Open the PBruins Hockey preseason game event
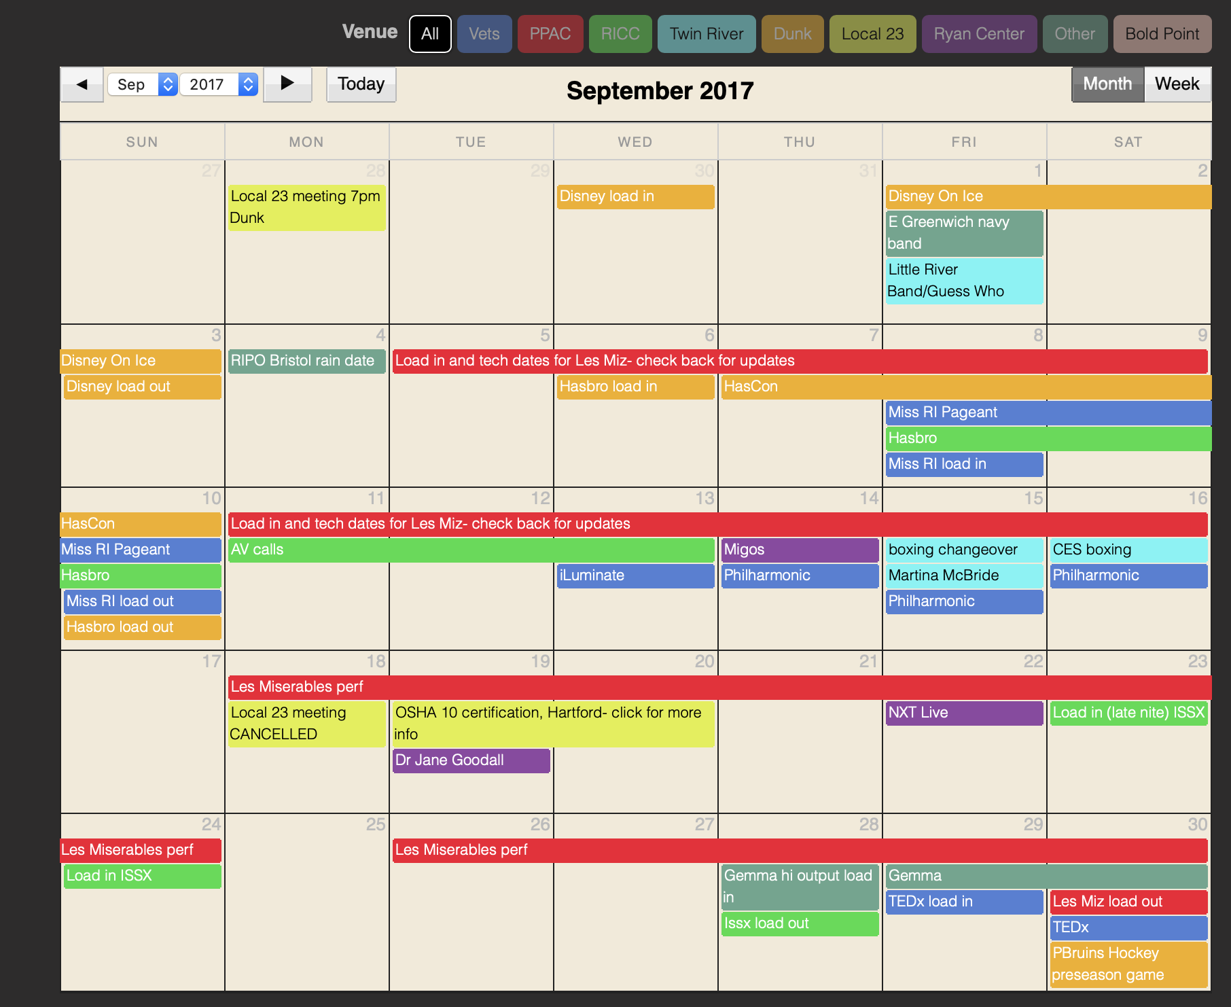This screenshot has width=1231, height=1007. coord(1128,964)
